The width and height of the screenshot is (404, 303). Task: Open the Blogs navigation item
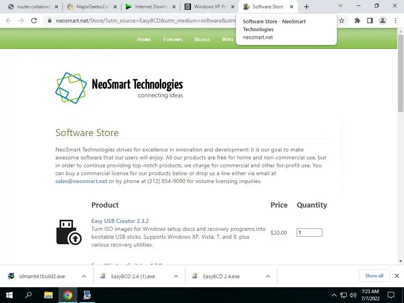pos(202,39)
